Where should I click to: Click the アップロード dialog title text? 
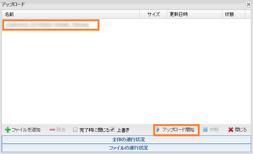14,4
